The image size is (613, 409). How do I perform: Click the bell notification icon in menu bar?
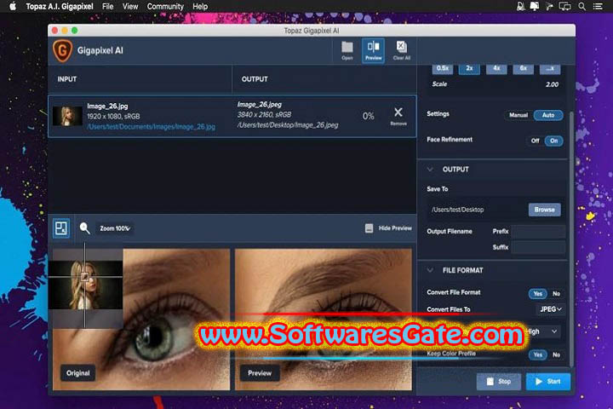click(520, 6)
